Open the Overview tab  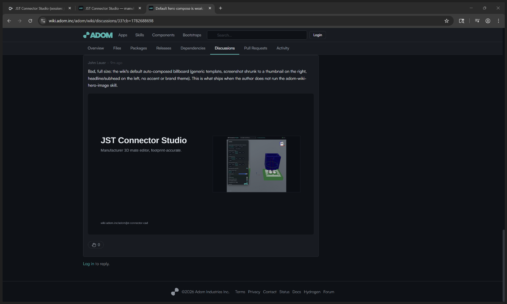point(96,48)
